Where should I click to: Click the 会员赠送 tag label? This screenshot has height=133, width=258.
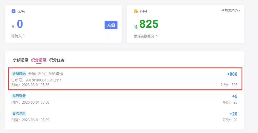[19, 74]
